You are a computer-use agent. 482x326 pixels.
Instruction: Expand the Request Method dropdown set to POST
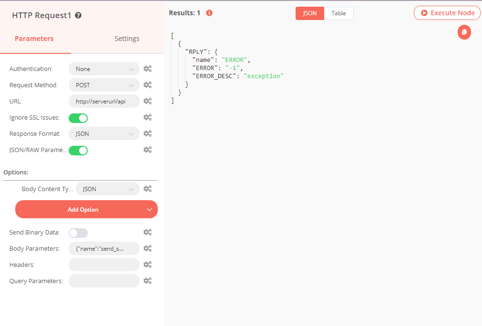tap(104, 85)
